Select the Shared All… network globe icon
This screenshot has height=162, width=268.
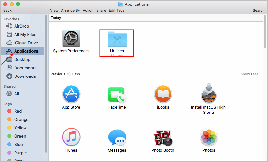coord(9,94)
